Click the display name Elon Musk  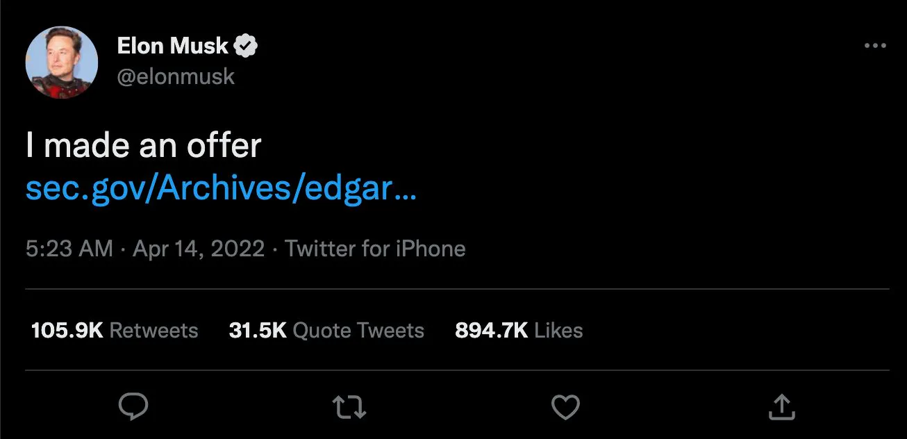click(x=172, y=44)
